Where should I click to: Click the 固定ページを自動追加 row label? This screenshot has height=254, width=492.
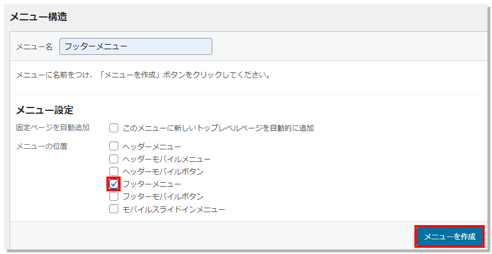[53, 128]
